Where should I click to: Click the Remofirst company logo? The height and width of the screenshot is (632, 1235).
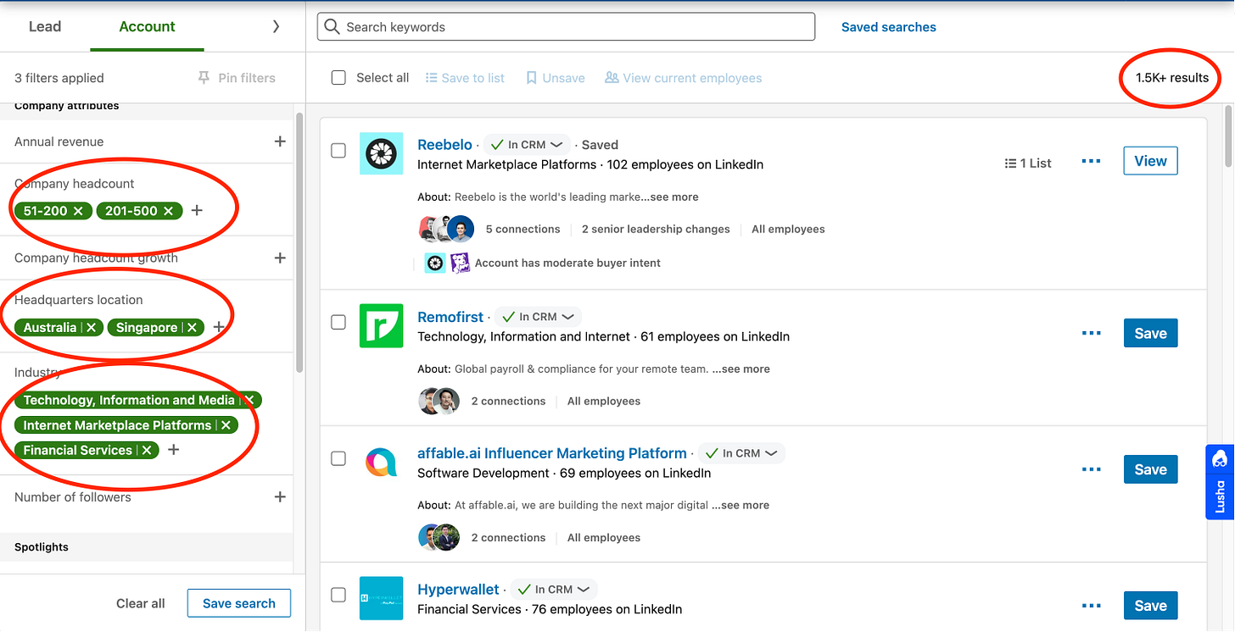[x=381, y=325]
